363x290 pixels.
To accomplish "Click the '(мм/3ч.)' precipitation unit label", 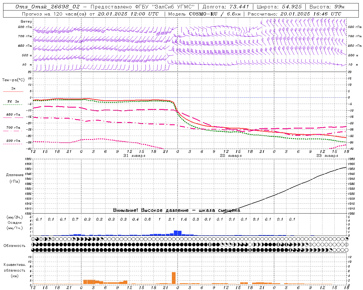I will (x=14, y=217).
